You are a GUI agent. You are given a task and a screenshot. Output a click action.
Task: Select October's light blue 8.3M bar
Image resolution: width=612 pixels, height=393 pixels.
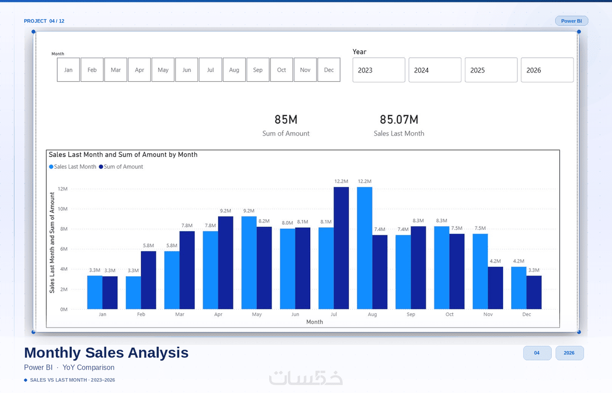[442, 267]
